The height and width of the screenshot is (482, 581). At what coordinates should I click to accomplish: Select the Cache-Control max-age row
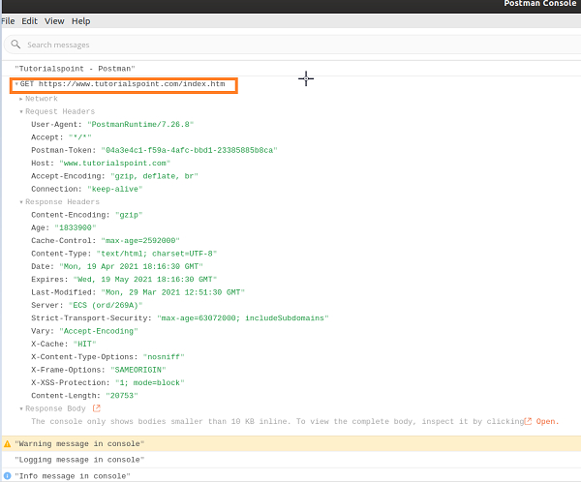point(106,241)
